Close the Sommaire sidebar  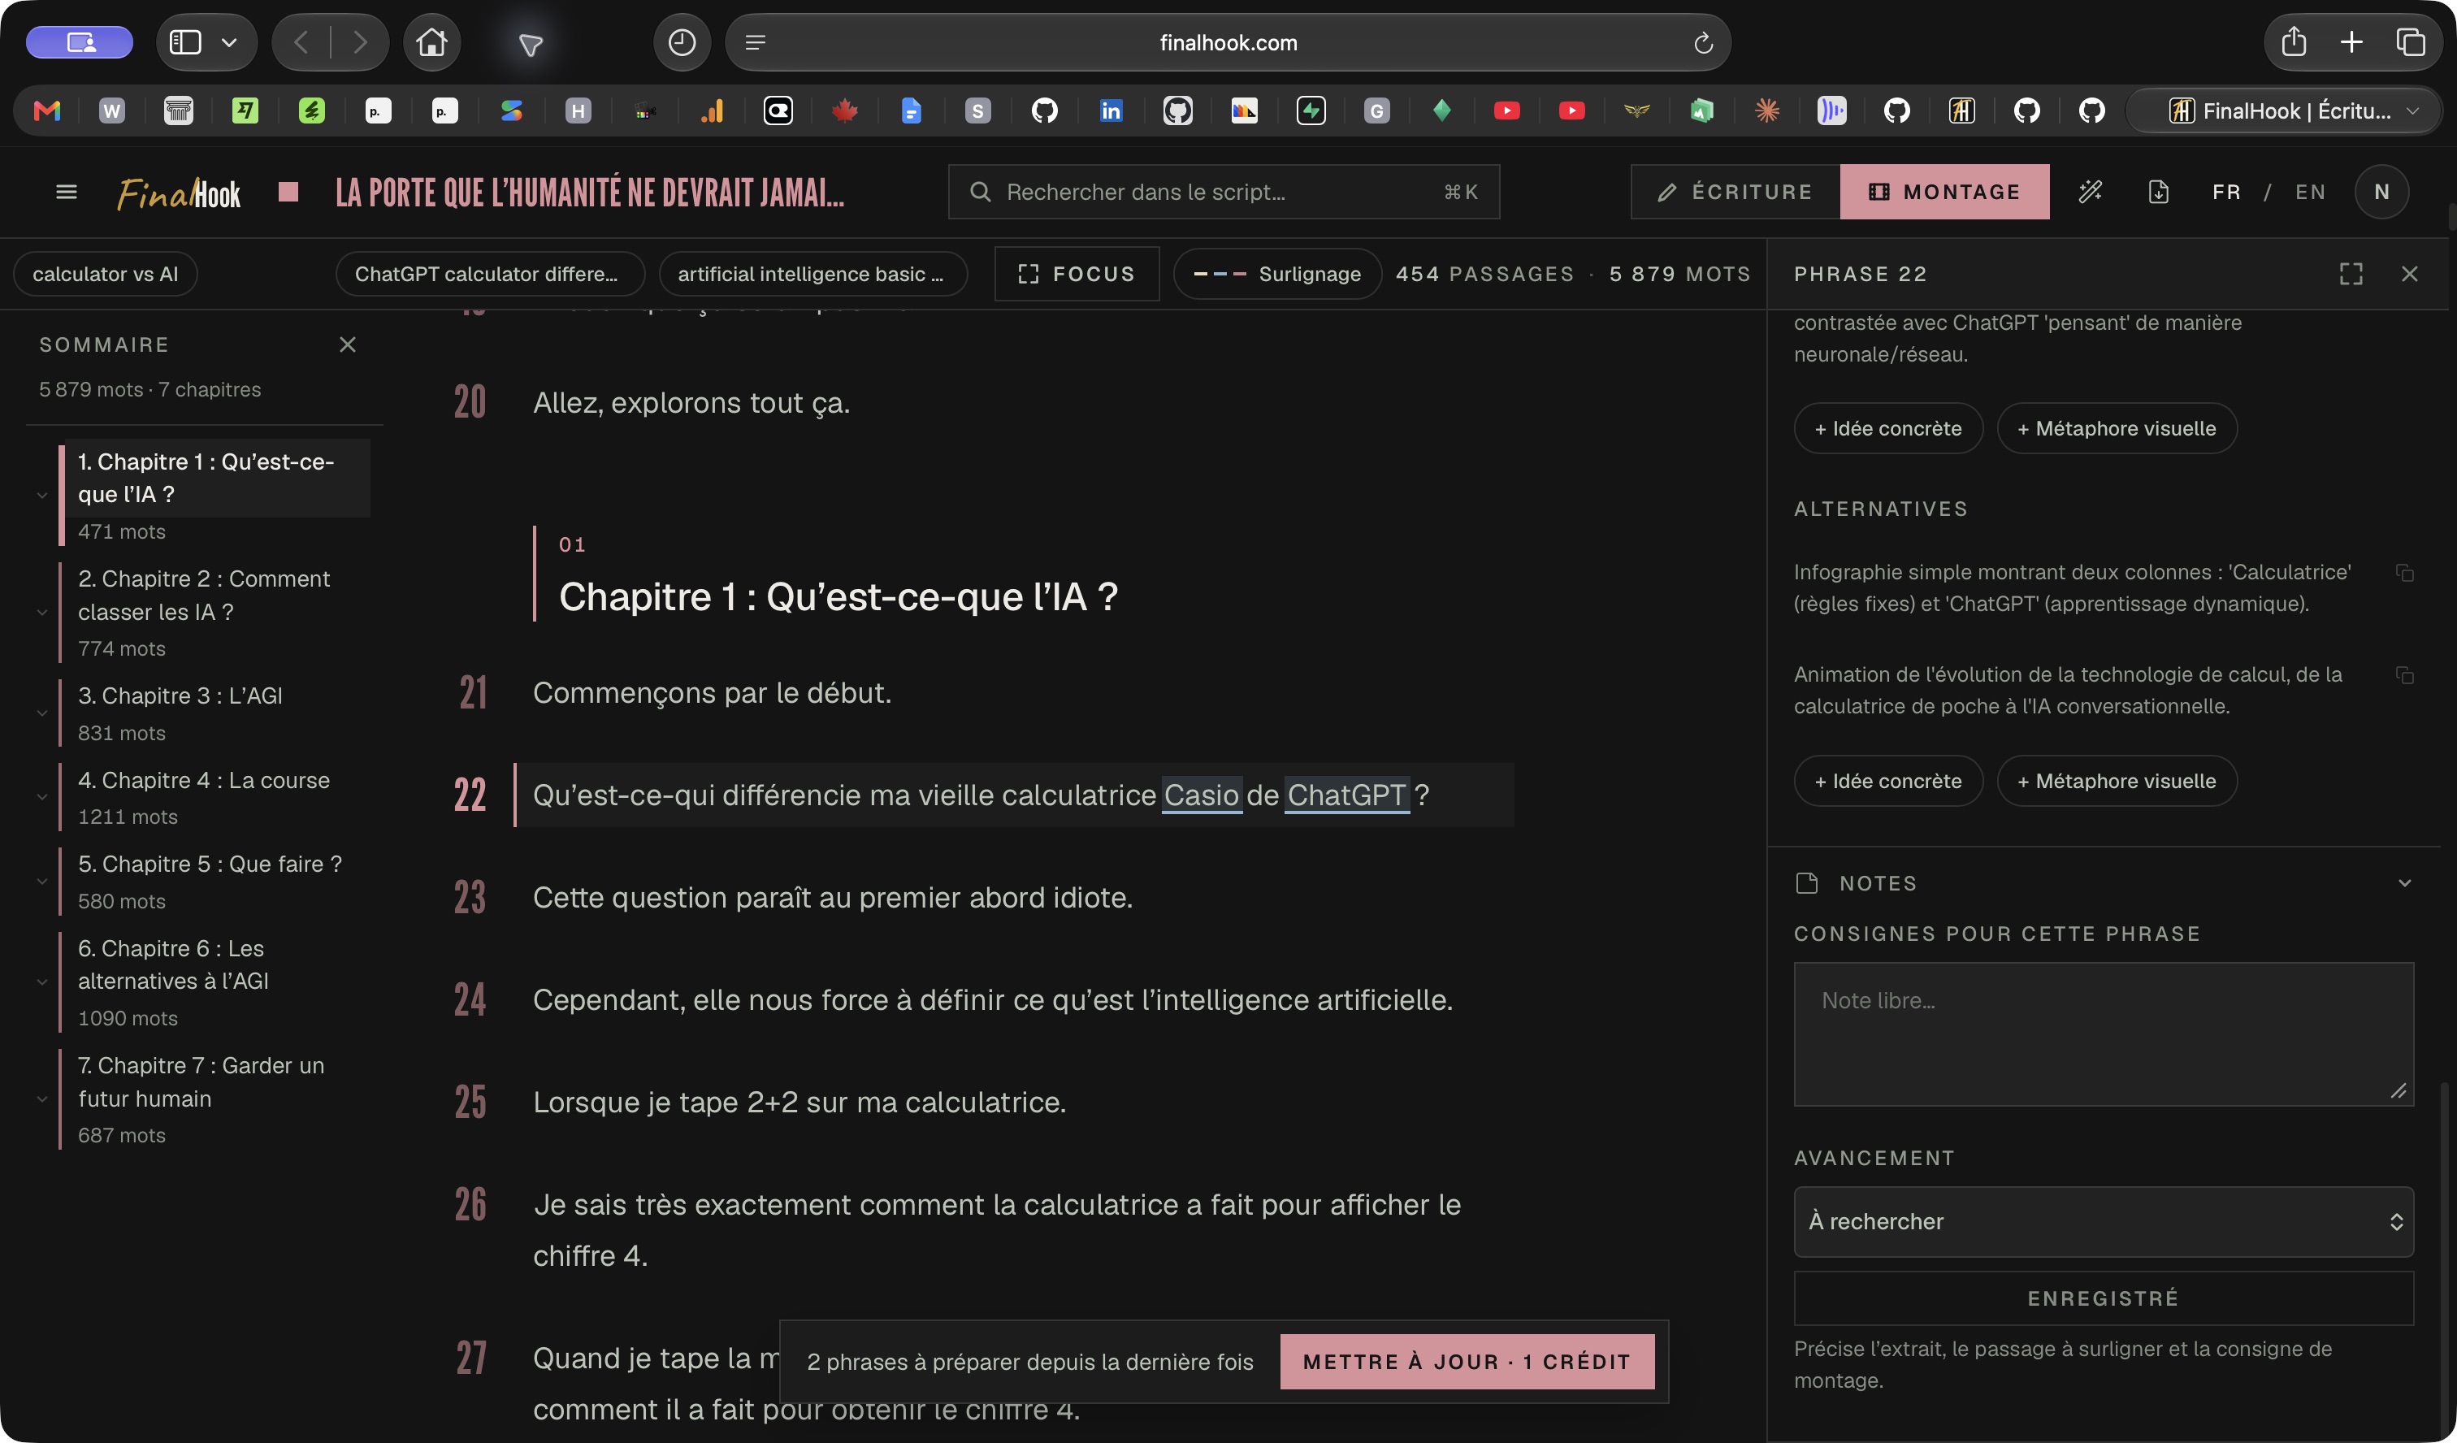[x=347, y=344]
